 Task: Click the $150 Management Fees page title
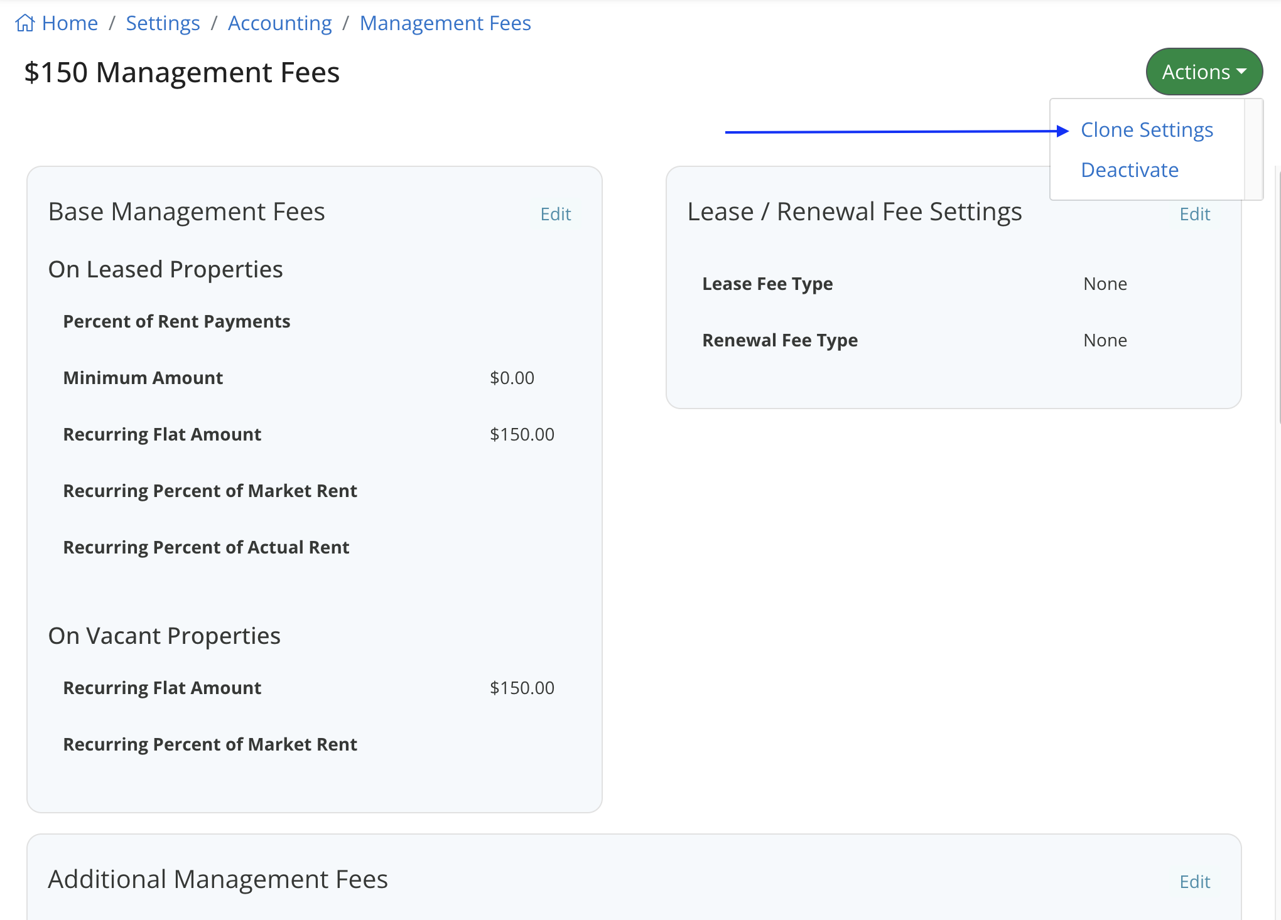click(181, 72)
